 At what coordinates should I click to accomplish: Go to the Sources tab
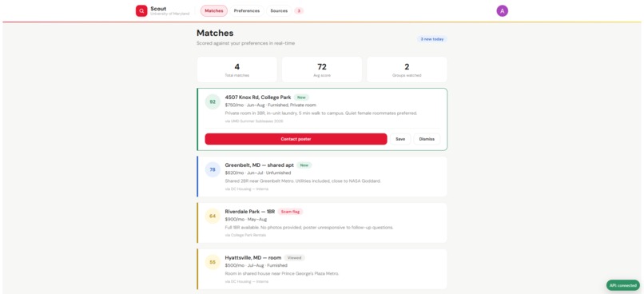(279, 11)
